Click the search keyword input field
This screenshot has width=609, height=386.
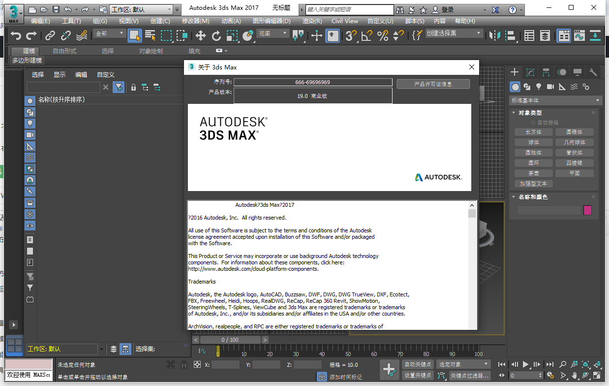click(x=349, y=9)
